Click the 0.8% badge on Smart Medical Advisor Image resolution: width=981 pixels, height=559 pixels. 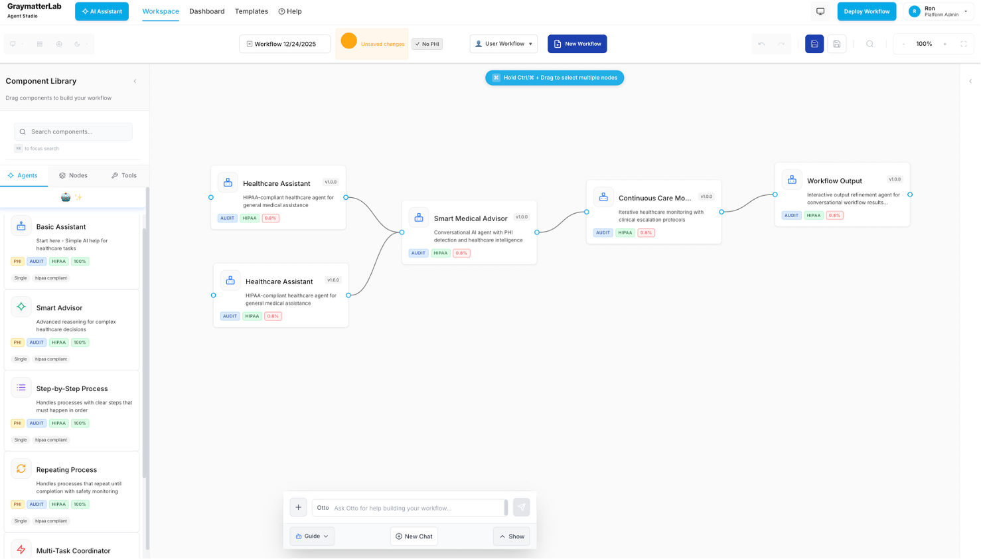pos(461,253)
